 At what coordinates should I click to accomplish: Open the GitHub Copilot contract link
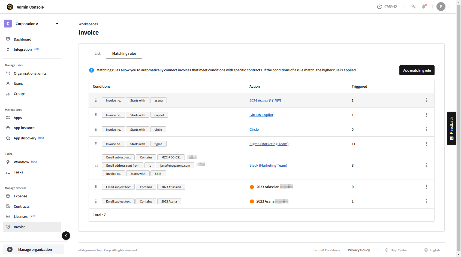tap(261, 115)
